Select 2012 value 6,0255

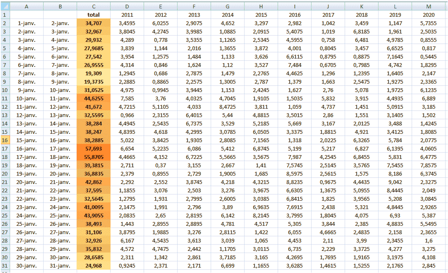coord(161,23)
